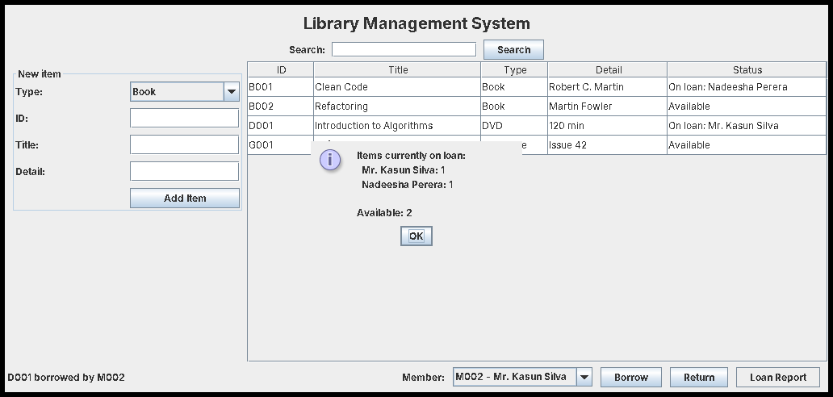Focus the Search text field
This screenshot has width=833, height=397.
point(404,49)
